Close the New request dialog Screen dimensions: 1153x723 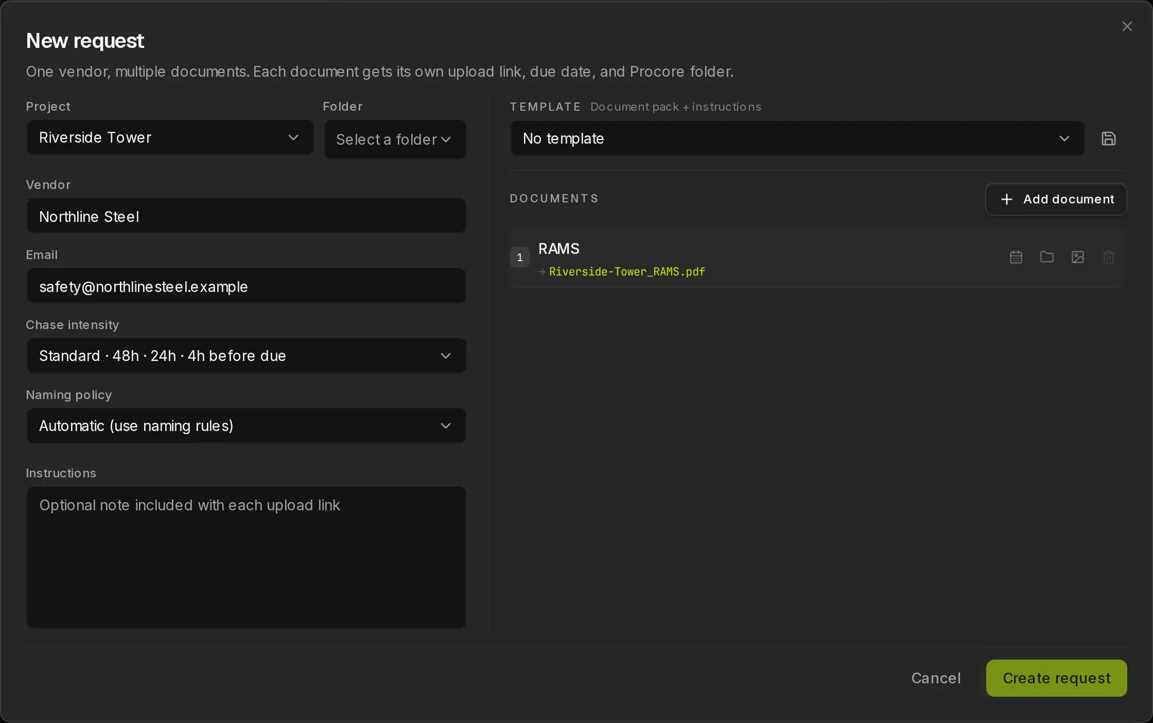pyautogui.click(x=1127, y=27)
